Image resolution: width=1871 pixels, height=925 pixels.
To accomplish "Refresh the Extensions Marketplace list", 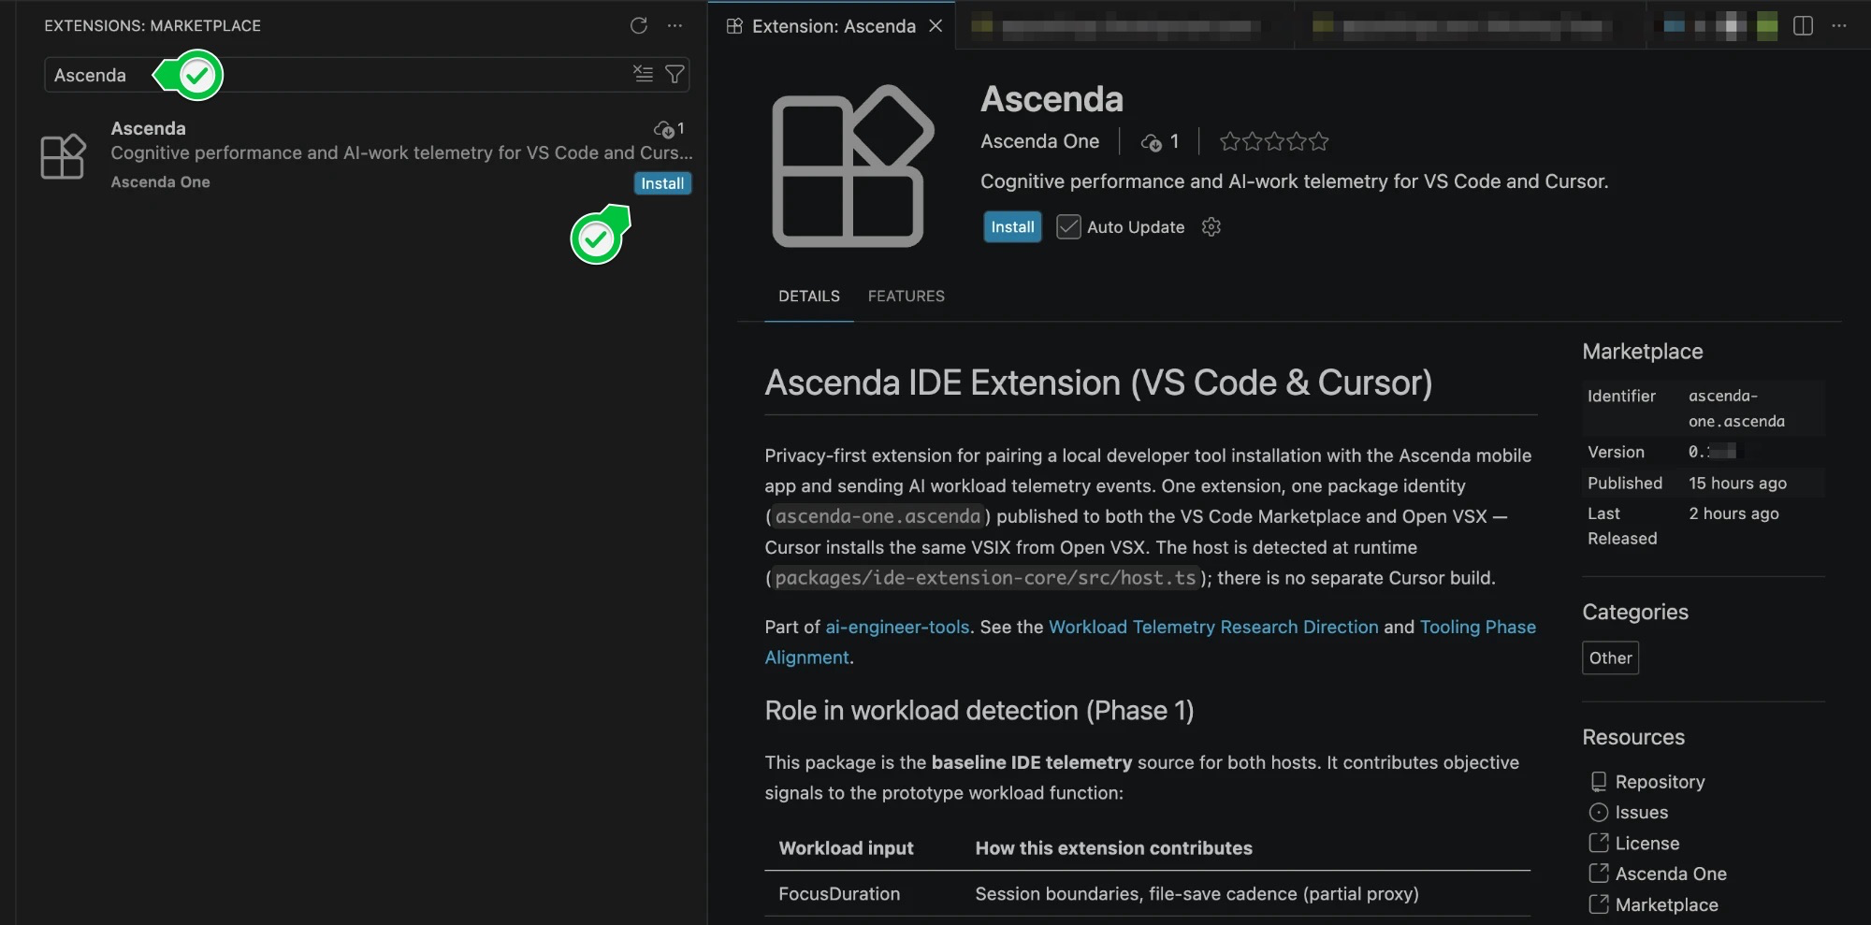I will tap(639, 26).
